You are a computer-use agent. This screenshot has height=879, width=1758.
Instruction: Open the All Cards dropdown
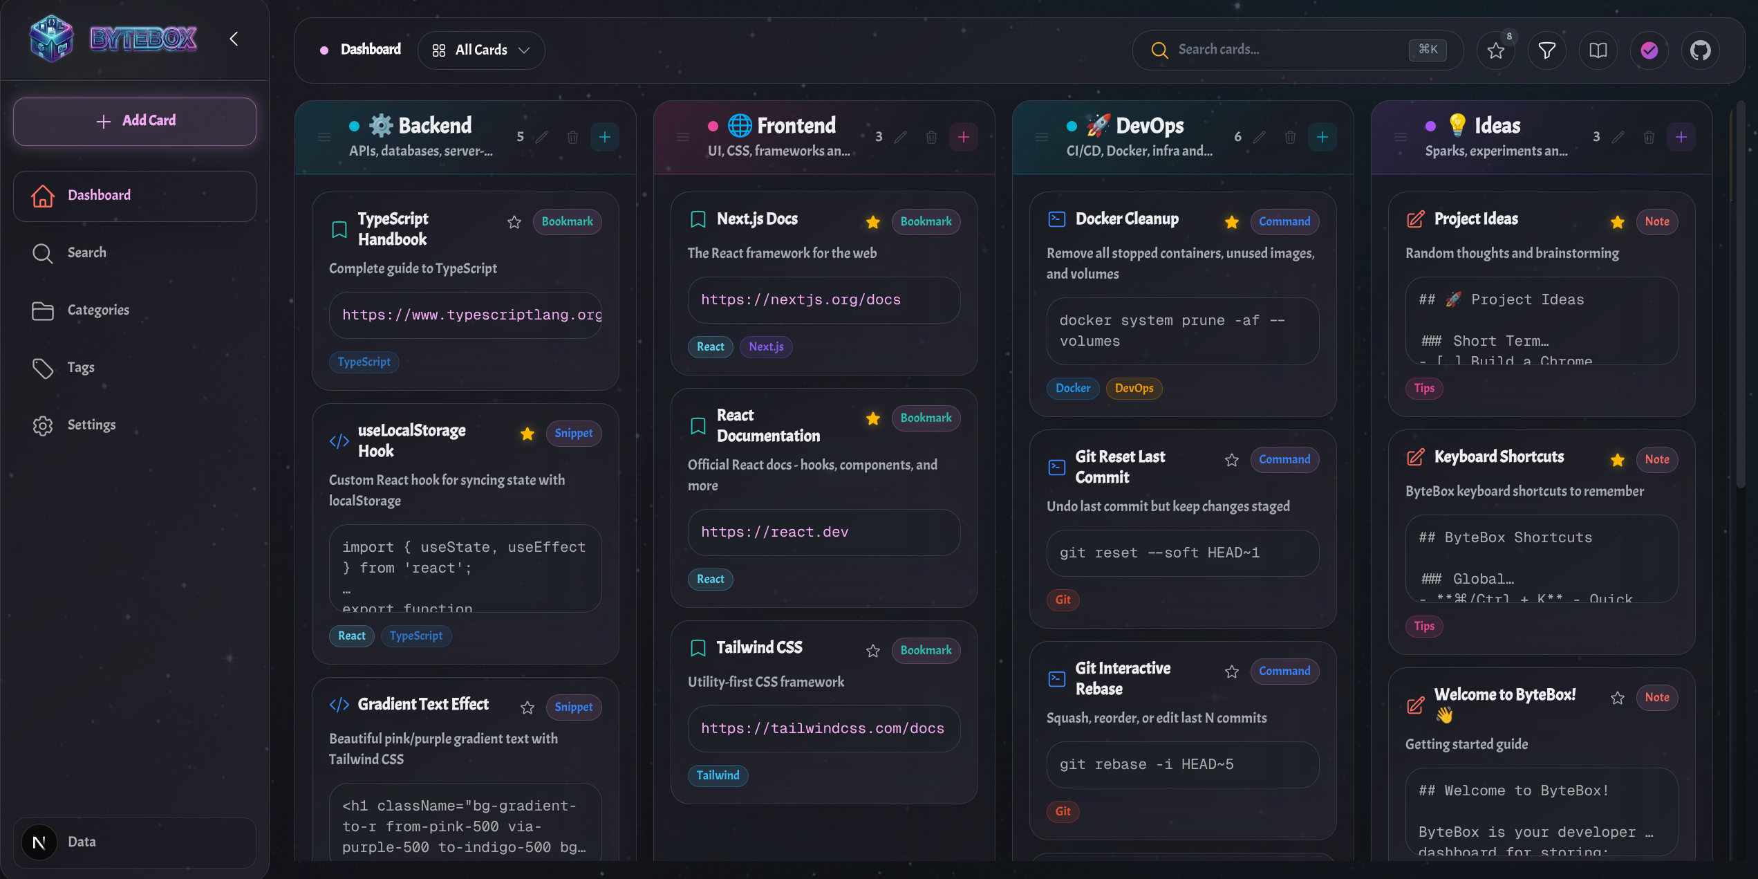tap(481, 50)
